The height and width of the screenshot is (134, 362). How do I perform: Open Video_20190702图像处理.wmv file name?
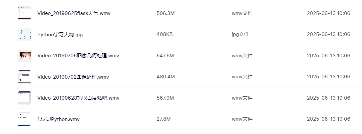[x=73, y=77]
